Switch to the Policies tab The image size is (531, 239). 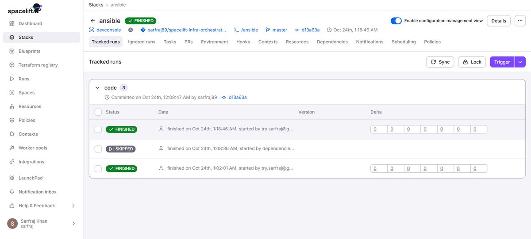click(x=432, y=42)
